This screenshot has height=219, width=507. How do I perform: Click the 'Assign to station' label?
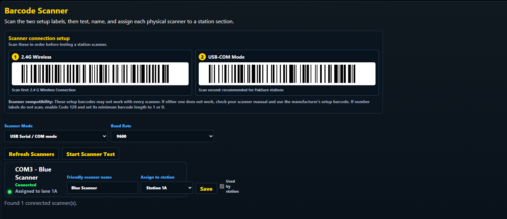pos(158,177)
